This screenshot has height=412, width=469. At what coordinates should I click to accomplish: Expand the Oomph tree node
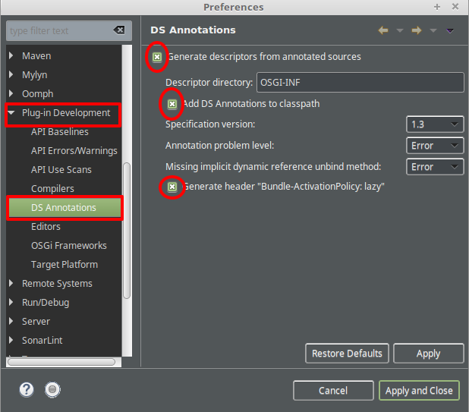pyautogui.click(x=11, y=93)
